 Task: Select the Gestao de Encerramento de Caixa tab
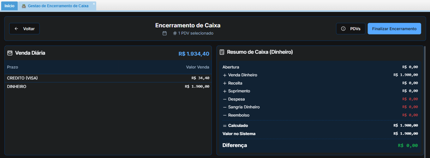58,6
